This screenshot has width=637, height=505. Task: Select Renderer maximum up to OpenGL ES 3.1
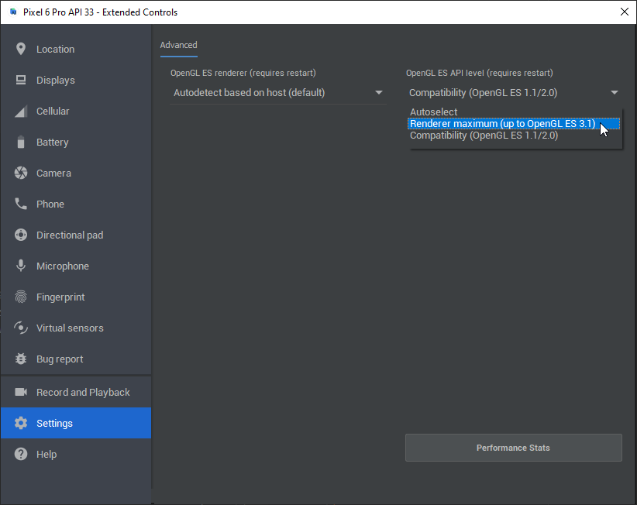coord(502,123)
